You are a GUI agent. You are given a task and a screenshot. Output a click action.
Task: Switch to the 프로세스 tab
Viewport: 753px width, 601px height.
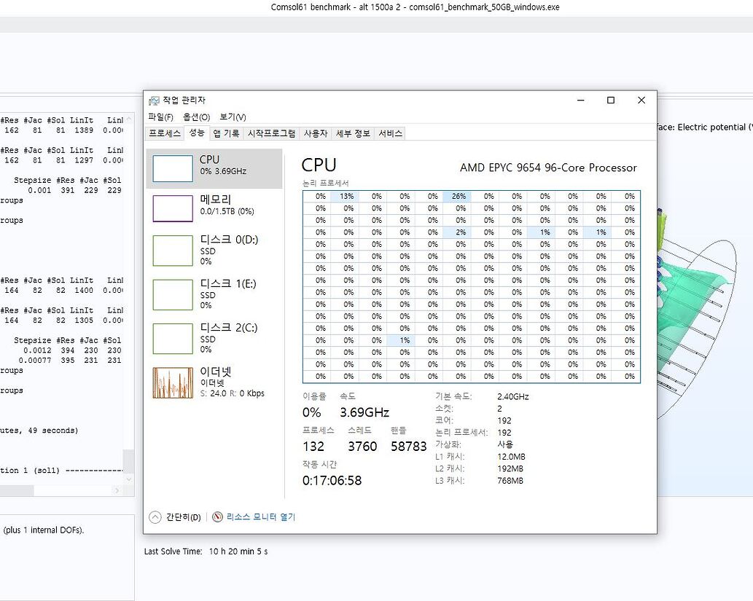(165, 133)
